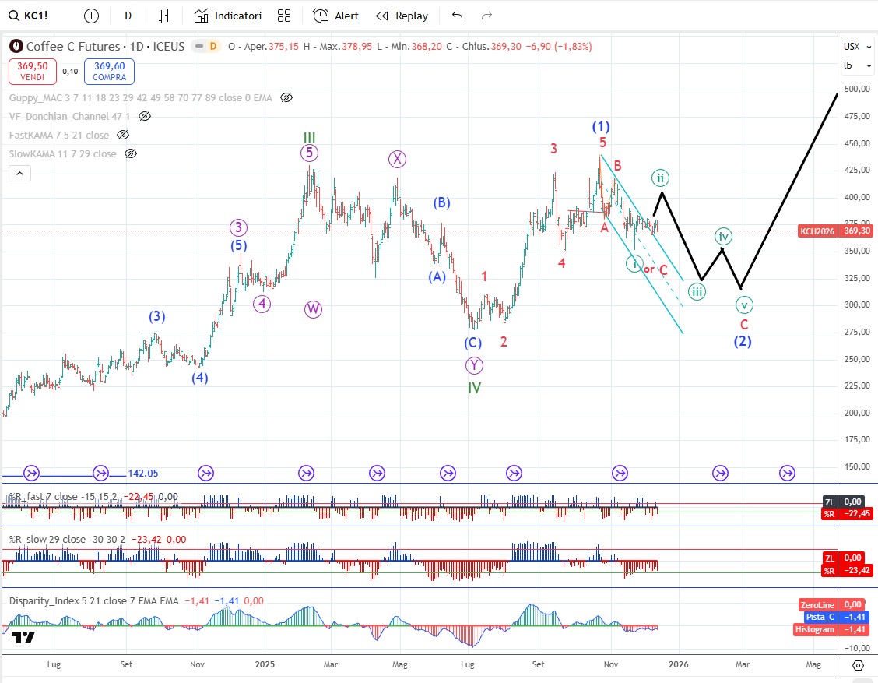
Task: Click the TradingView logo
Action: (23, 637)
